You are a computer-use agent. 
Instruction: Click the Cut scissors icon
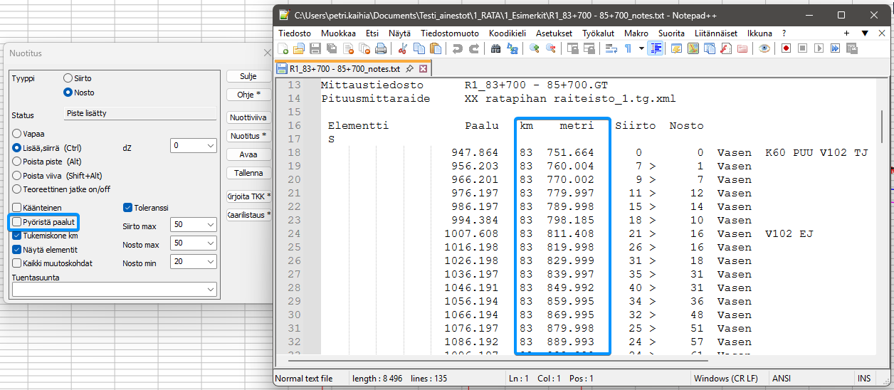[x=402, y=48]
